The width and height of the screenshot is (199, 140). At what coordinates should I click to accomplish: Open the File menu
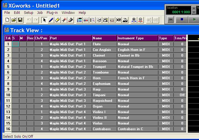[7, 13]
